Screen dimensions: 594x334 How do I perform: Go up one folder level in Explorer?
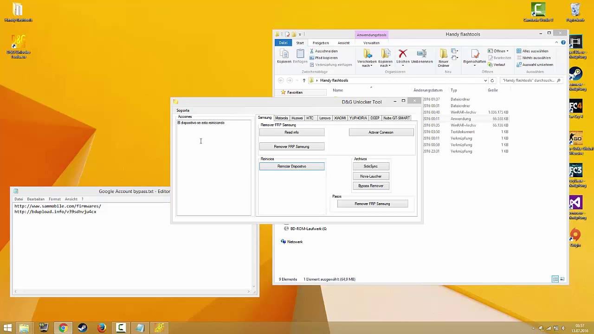coord(304,80)
